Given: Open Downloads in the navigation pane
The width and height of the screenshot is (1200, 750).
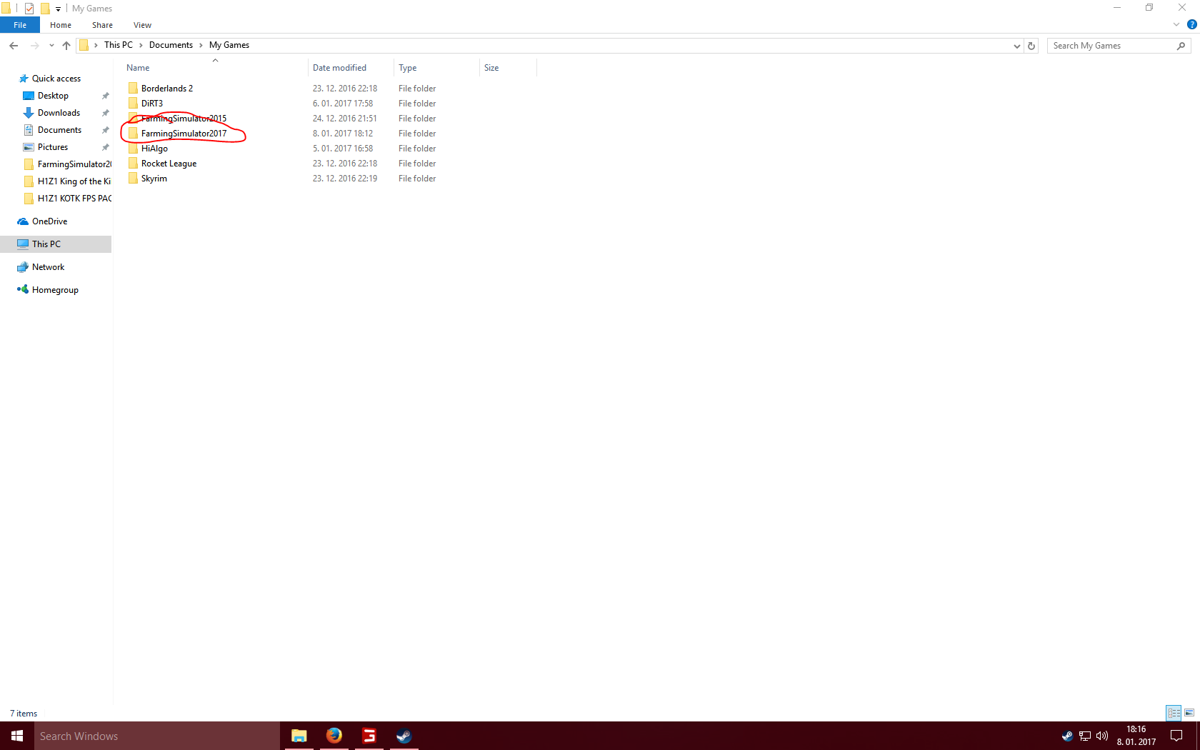Looking at the screenshot, I should pyautogui.click(x=59, y=113).
